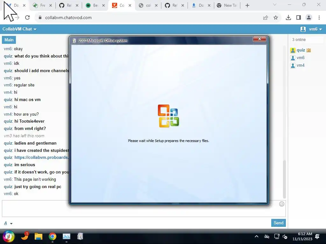
Task: Open a new tab with the plus button
Action: click(x=247, y=6)
